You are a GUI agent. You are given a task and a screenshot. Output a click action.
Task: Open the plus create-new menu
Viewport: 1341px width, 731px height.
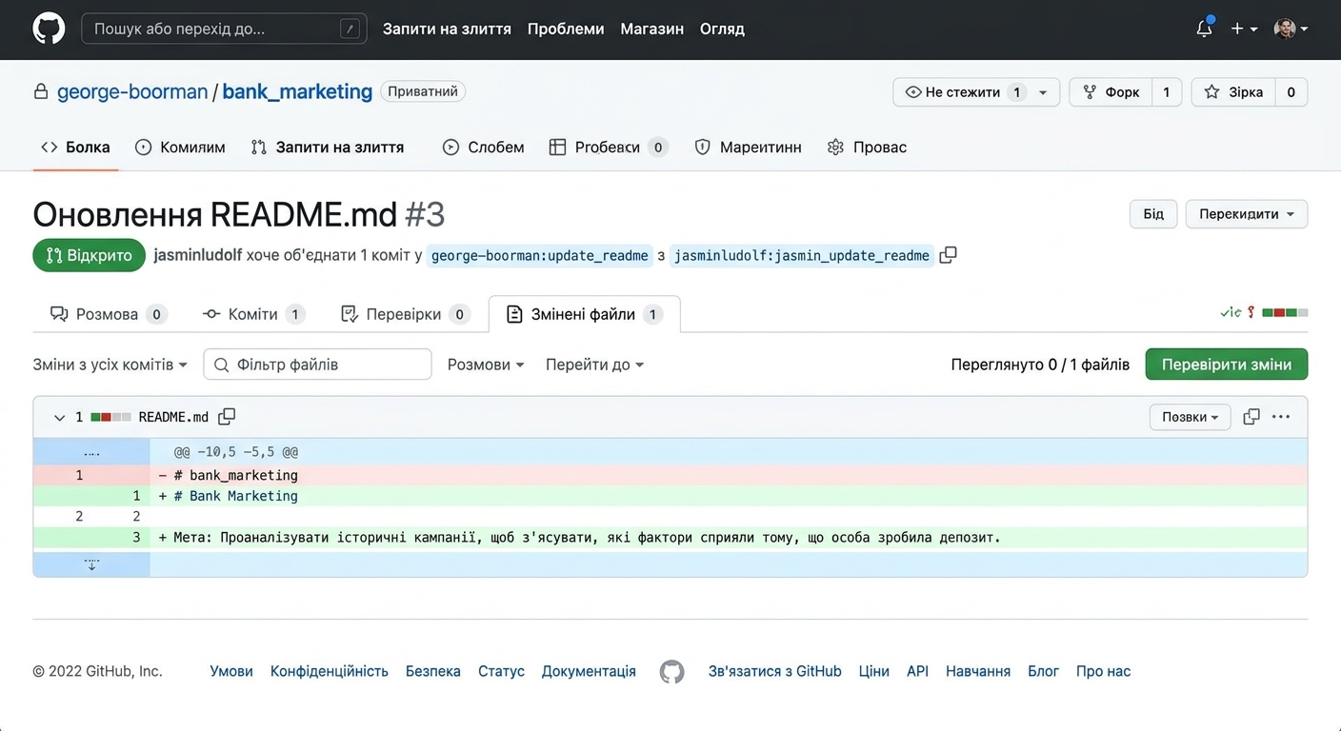(x=1244, y=29)
